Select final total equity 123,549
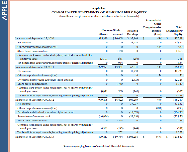This screenshot has width=188, height=152. 178,137
